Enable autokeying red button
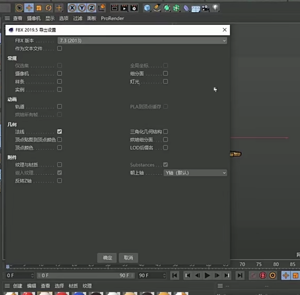The image size is (300, 295). tap(263, 276)
